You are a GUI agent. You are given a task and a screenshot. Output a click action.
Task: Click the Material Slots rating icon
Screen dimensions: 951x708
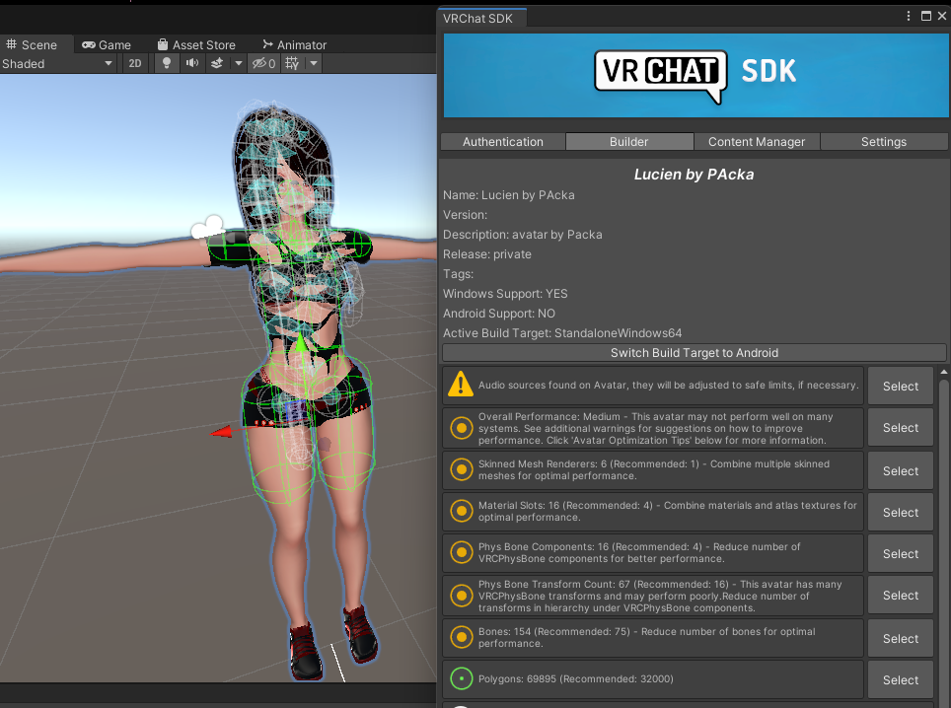tap(462, 511)
